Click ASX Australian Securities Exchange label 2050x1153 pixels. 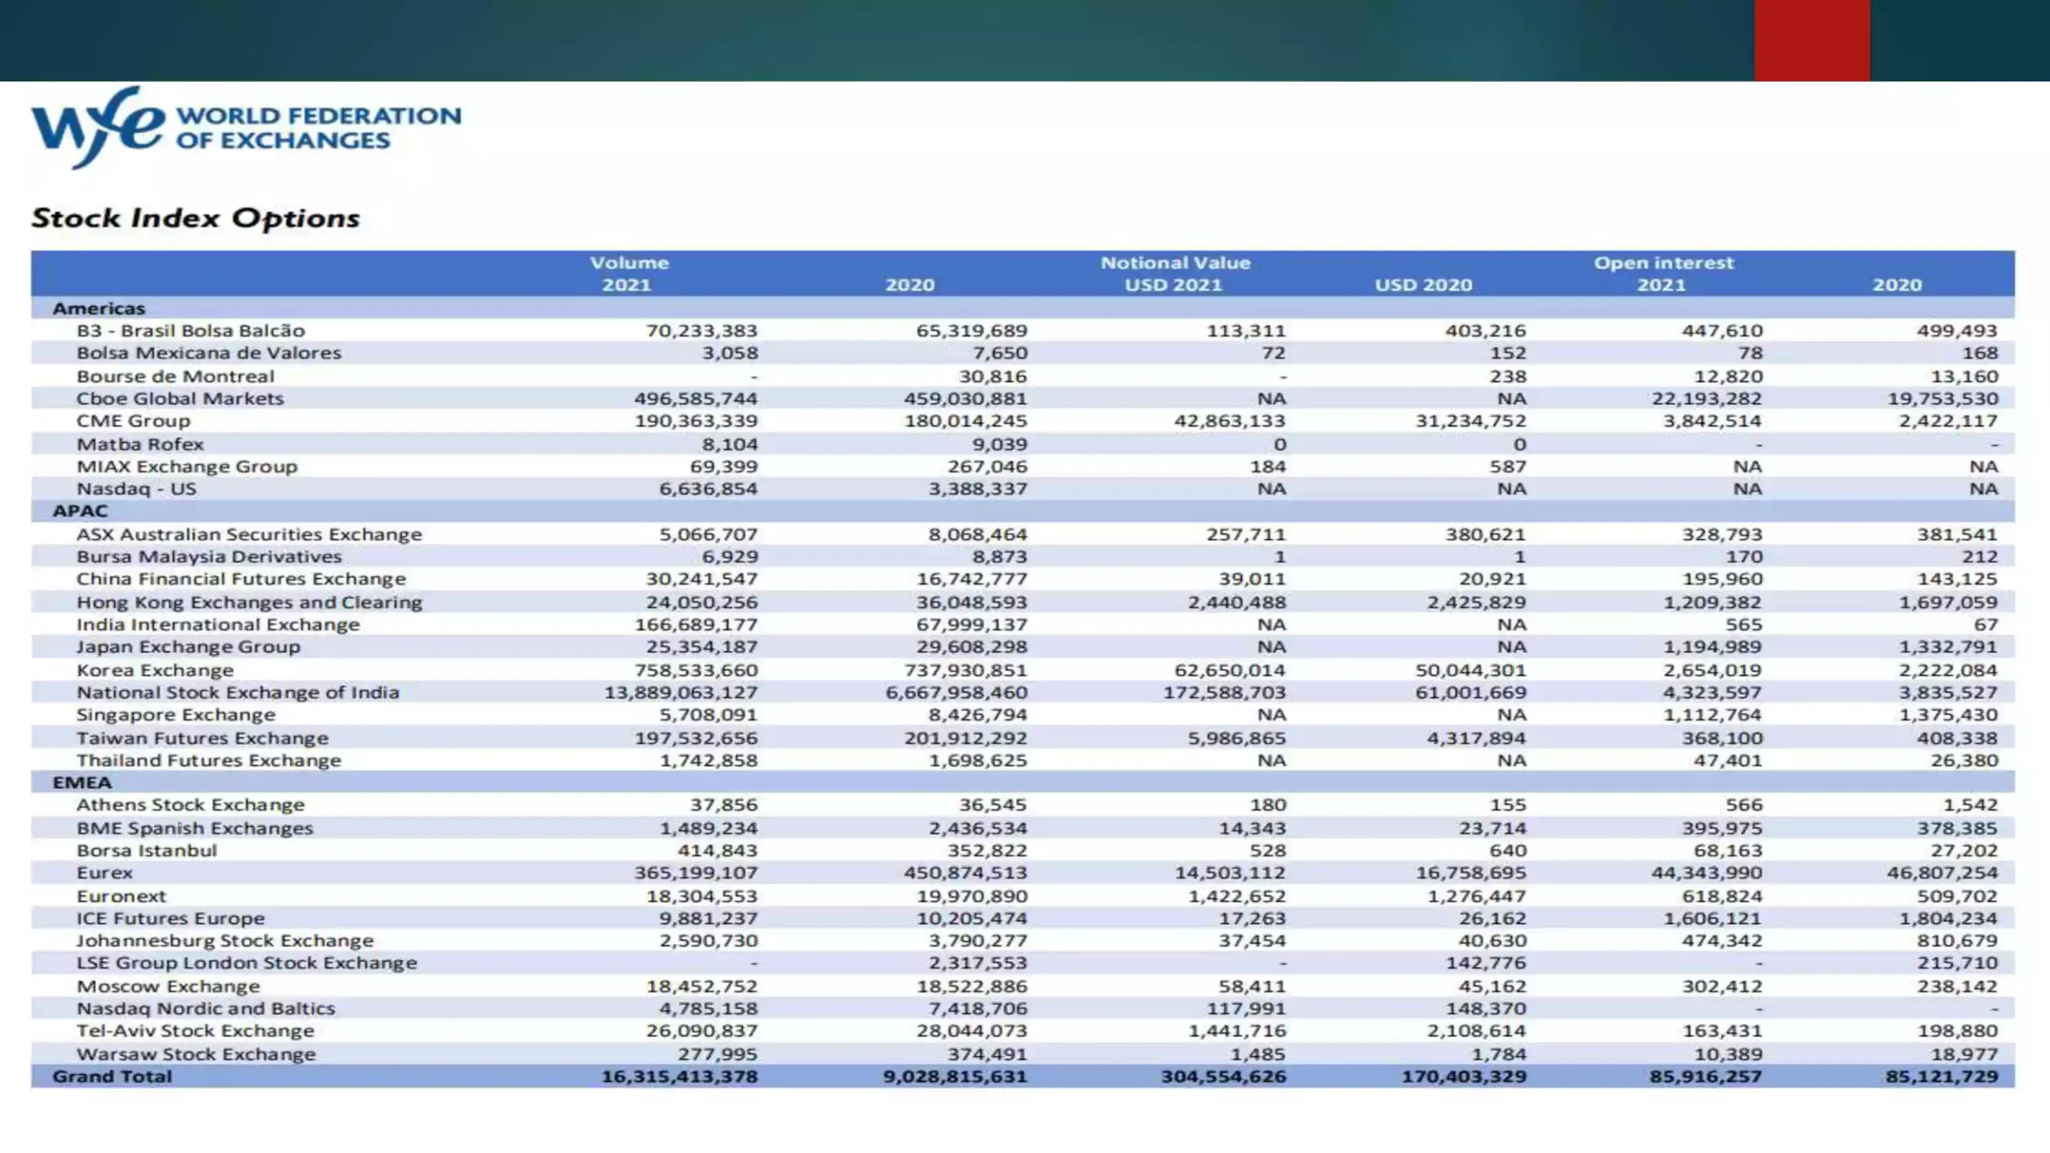point(249,535)
